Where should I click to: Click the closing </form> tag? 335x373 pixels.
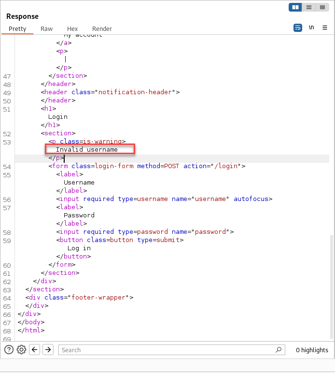[x=62, y=264]
